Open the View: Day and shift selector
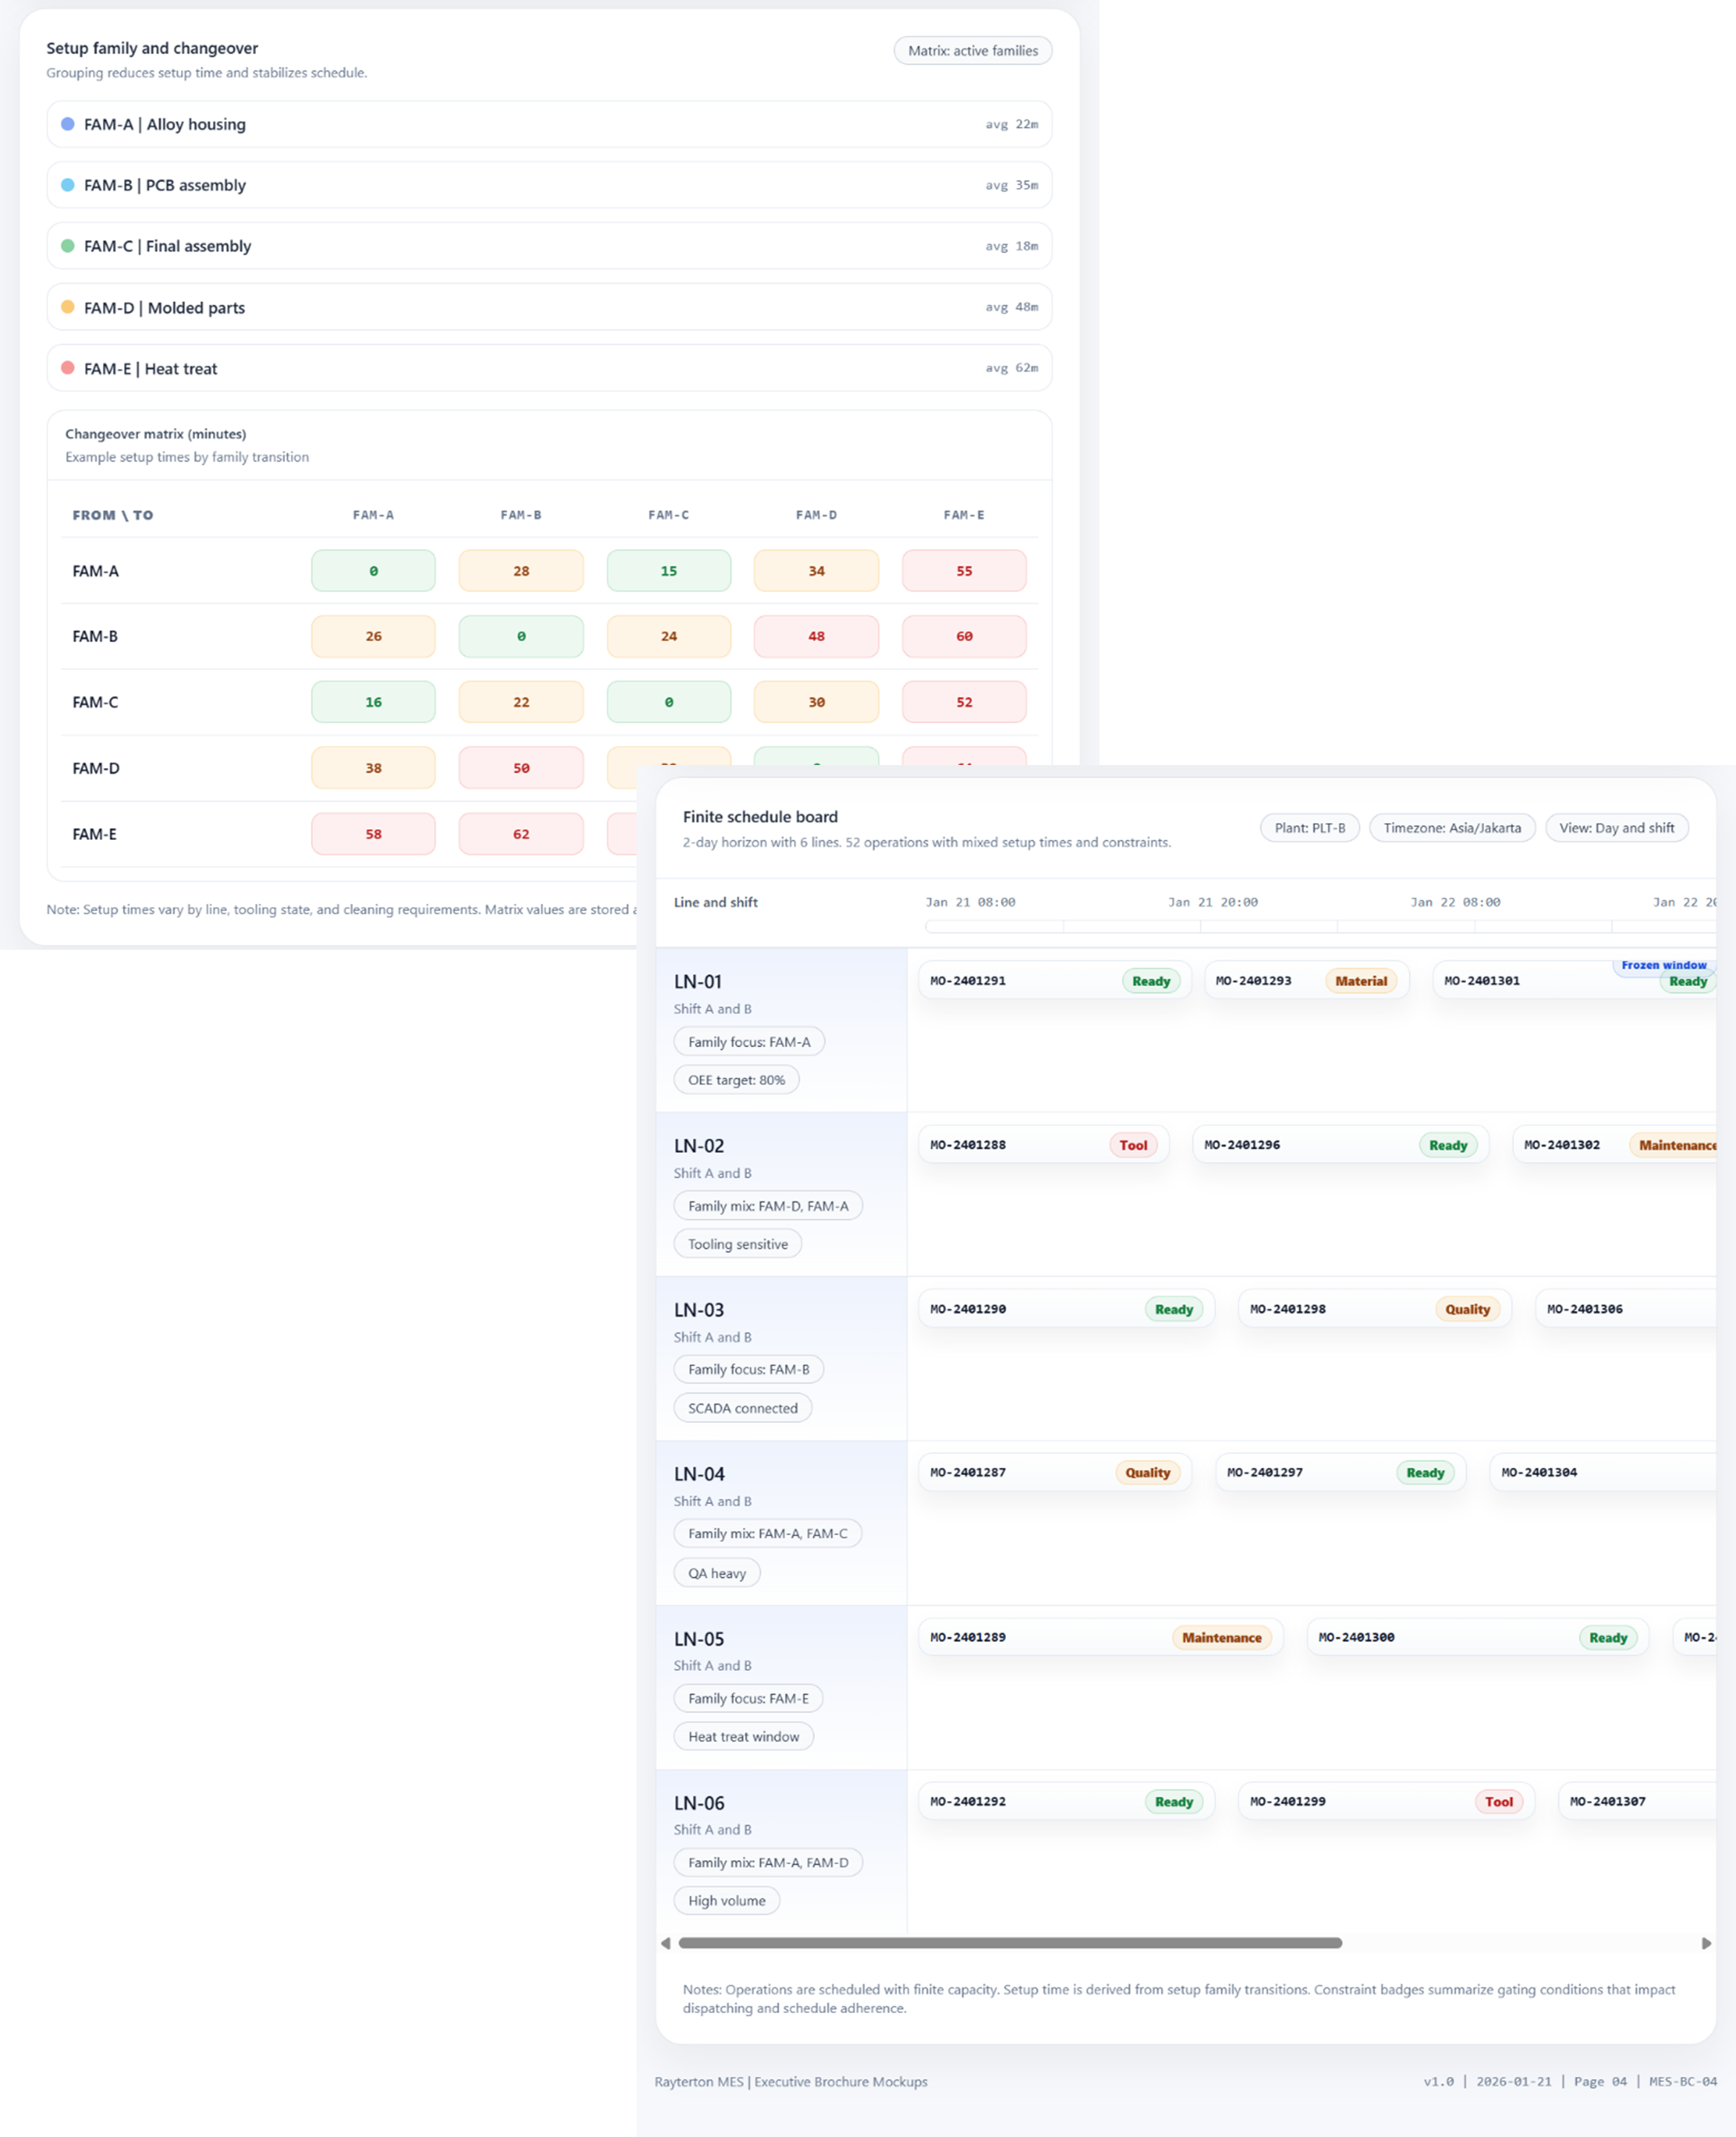1736x2137 pixels. pyautogui.click(x=1616, y=828)
